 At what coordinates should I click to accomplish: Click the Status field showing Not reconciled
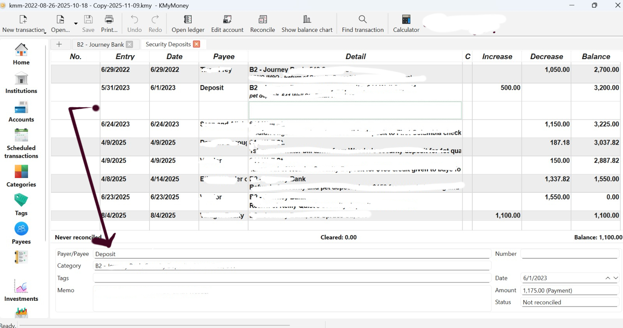coord(570,302)
